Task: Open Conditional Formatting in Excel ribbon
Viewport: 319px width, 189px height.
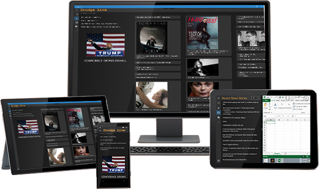Action: (x=301, y=103)
